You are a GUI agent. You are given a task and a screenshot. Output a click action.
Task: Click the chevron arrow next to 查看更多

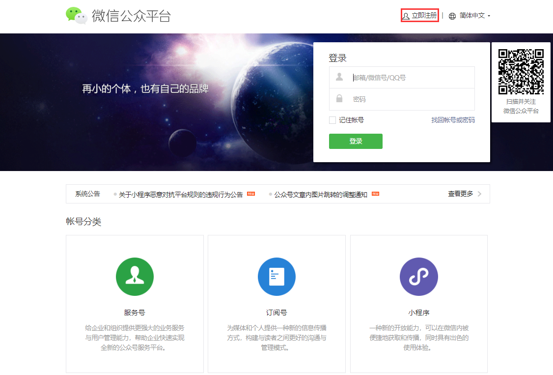(x=479, y=194)
